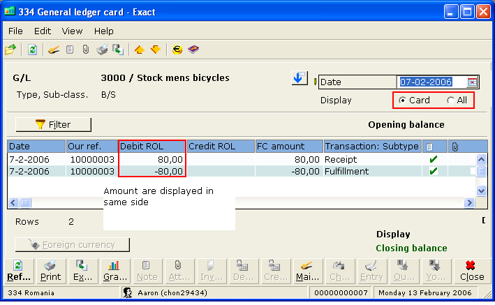Click the orange up arrow icon
Image resolution: width=495 pixels, height=305 pixels.
point(139,50)
